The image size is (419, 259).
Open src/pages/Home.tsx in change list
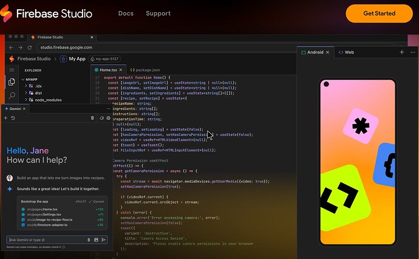(x=43, y=209)
